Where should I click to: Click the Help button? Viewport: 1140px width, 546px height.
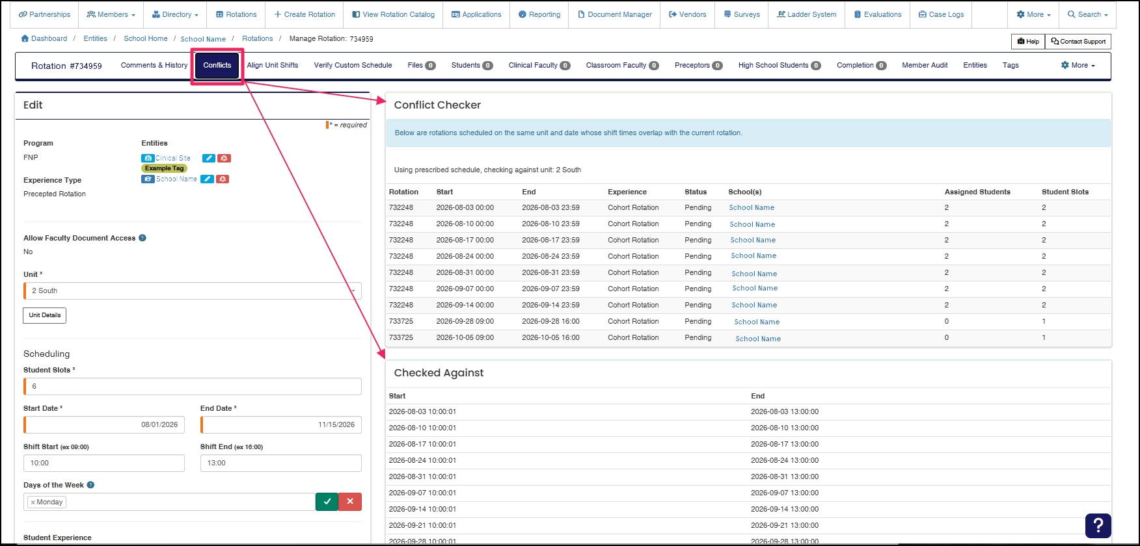(x=1028, y=42)
